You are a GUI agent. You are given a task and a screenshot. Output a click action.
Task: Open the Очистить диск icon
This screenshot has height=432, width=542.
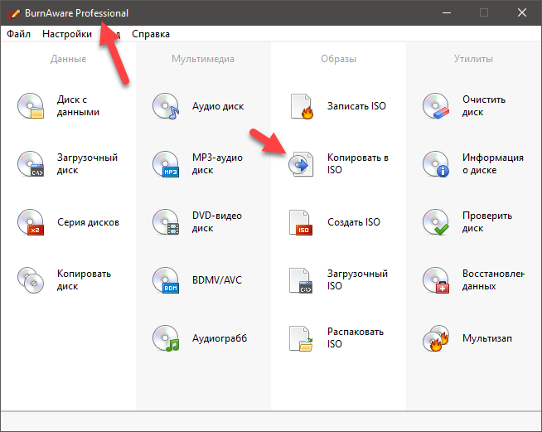point(436,106)
